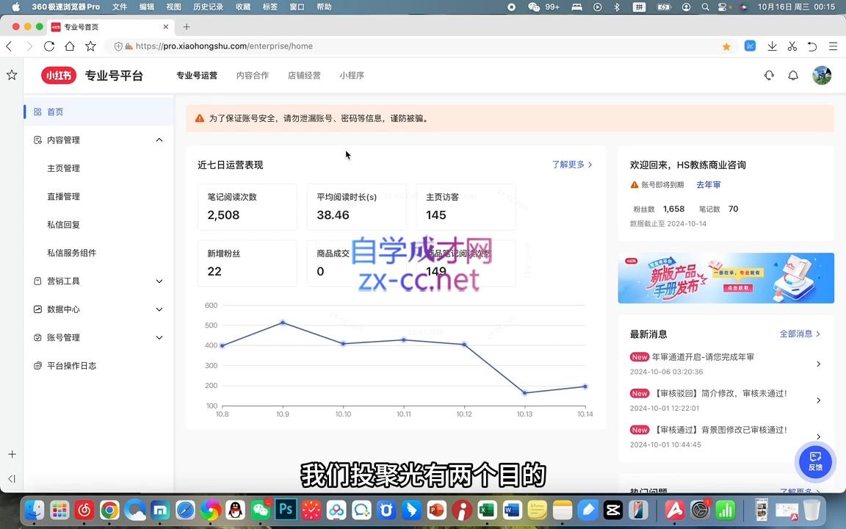Image resolution: width=846 pixels, height=529 pixels.
Task: Open Finder from the dock
Action: pos(34,510)
